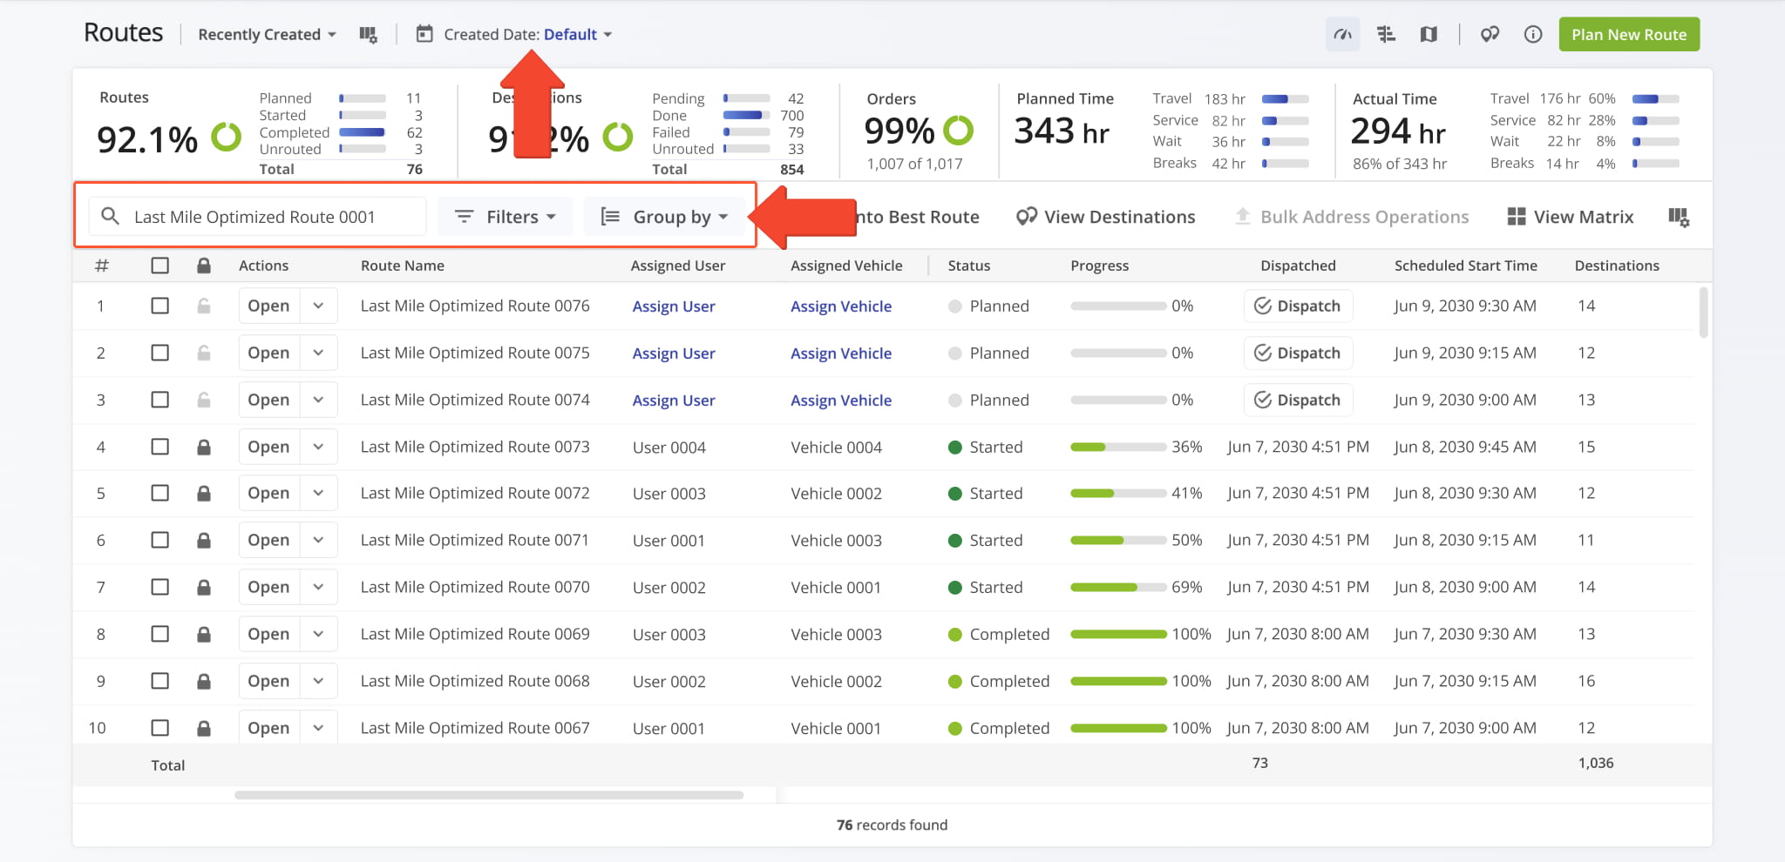Click column settings icon near Recently Created

(368, 35)
